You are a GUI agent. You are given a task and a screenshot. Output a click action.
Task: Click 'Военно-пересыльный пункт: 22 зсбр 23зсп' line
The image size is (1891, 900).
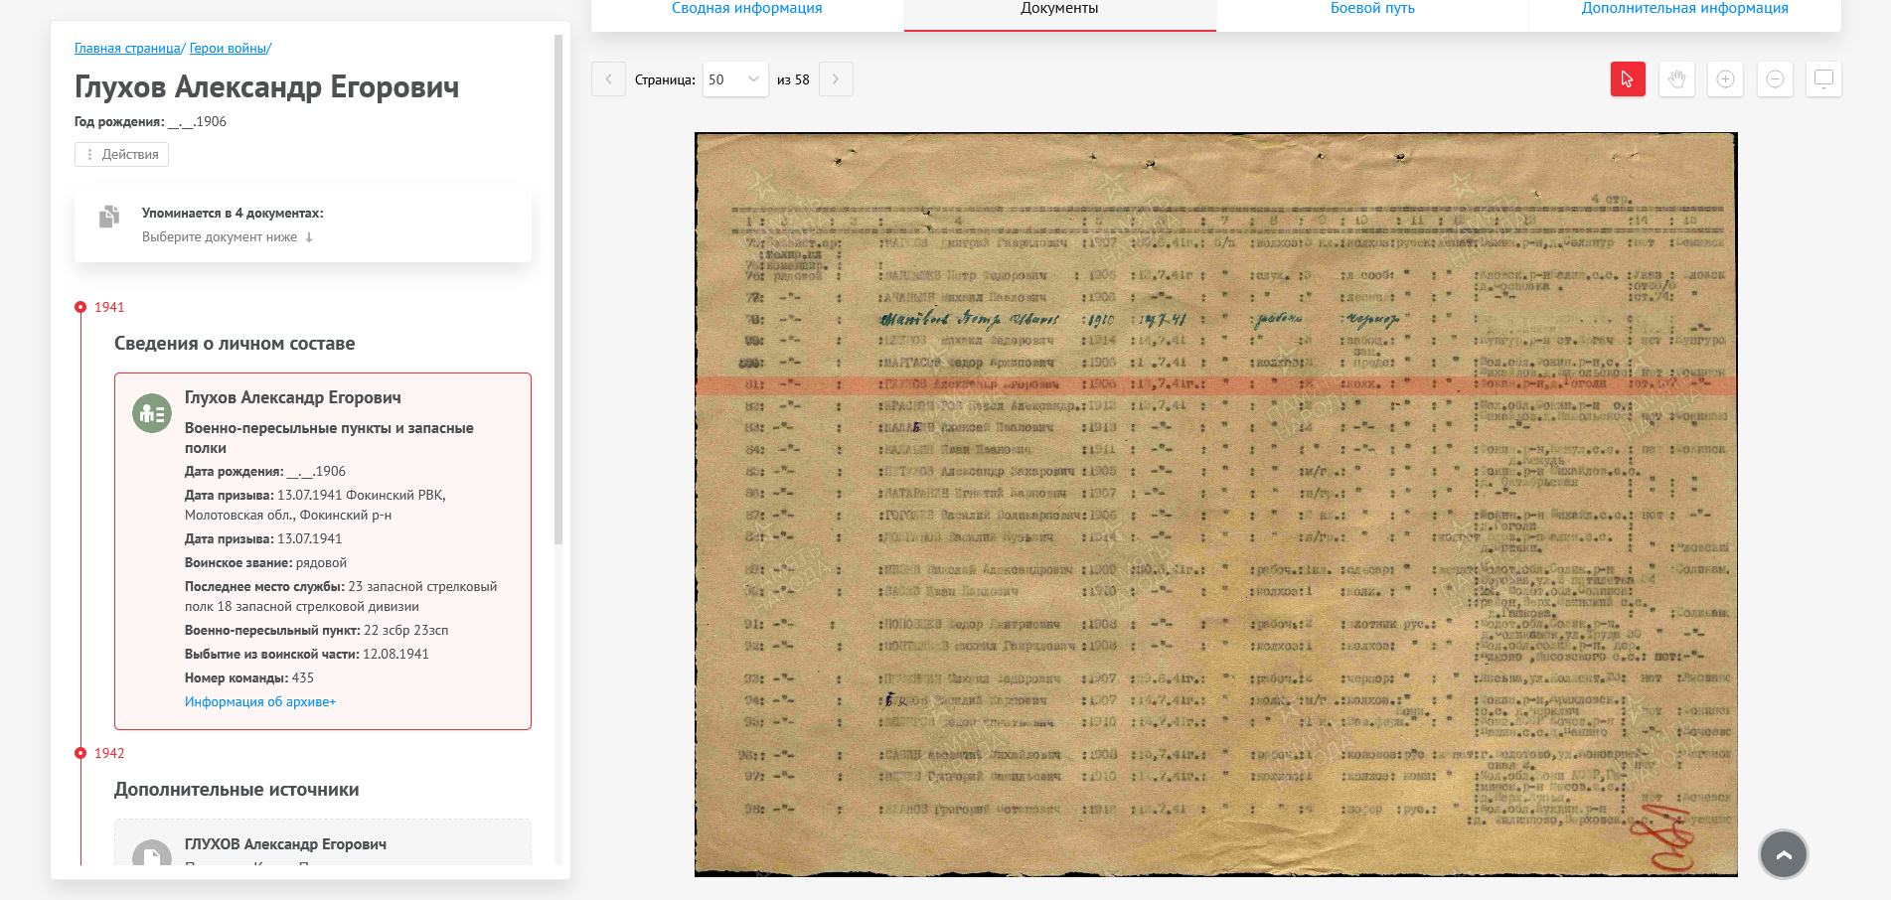(x=316, y=630)
